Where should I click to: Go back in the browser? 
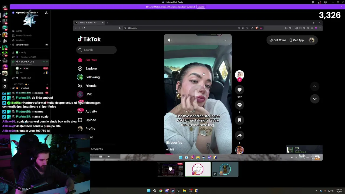point(76,28)
